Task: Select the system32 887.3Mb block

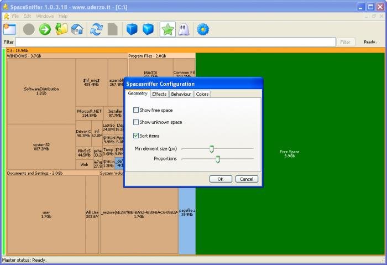Action: (41, 147)
